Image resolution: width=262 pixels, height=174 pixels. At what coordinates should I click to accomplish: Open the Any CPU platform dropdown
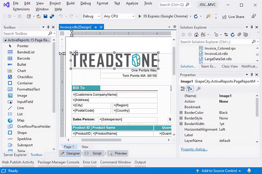[119, 16]
